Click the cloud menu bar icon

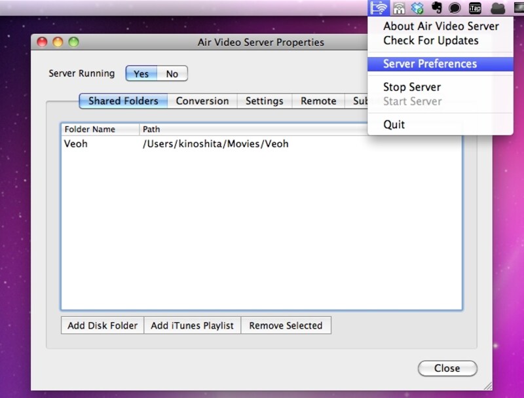pos(498,9)
